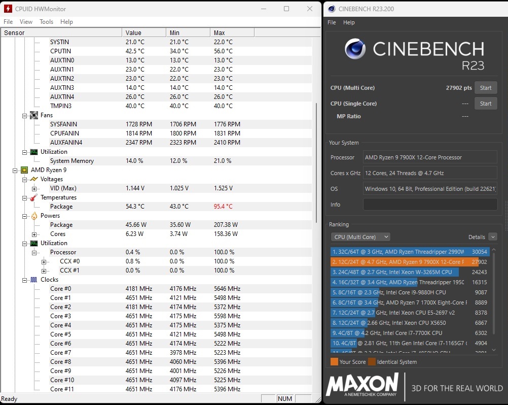Click the AMD Ryzen 9 processor chip icon
508x405 pixels.
24,170
